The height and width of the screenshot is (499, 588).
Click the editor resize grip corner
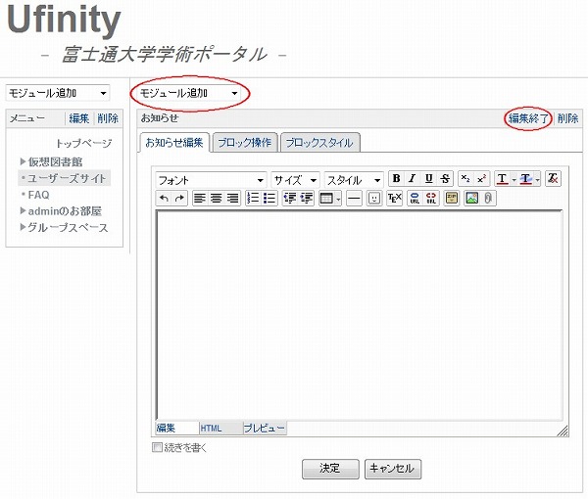(x=563, y=431)
